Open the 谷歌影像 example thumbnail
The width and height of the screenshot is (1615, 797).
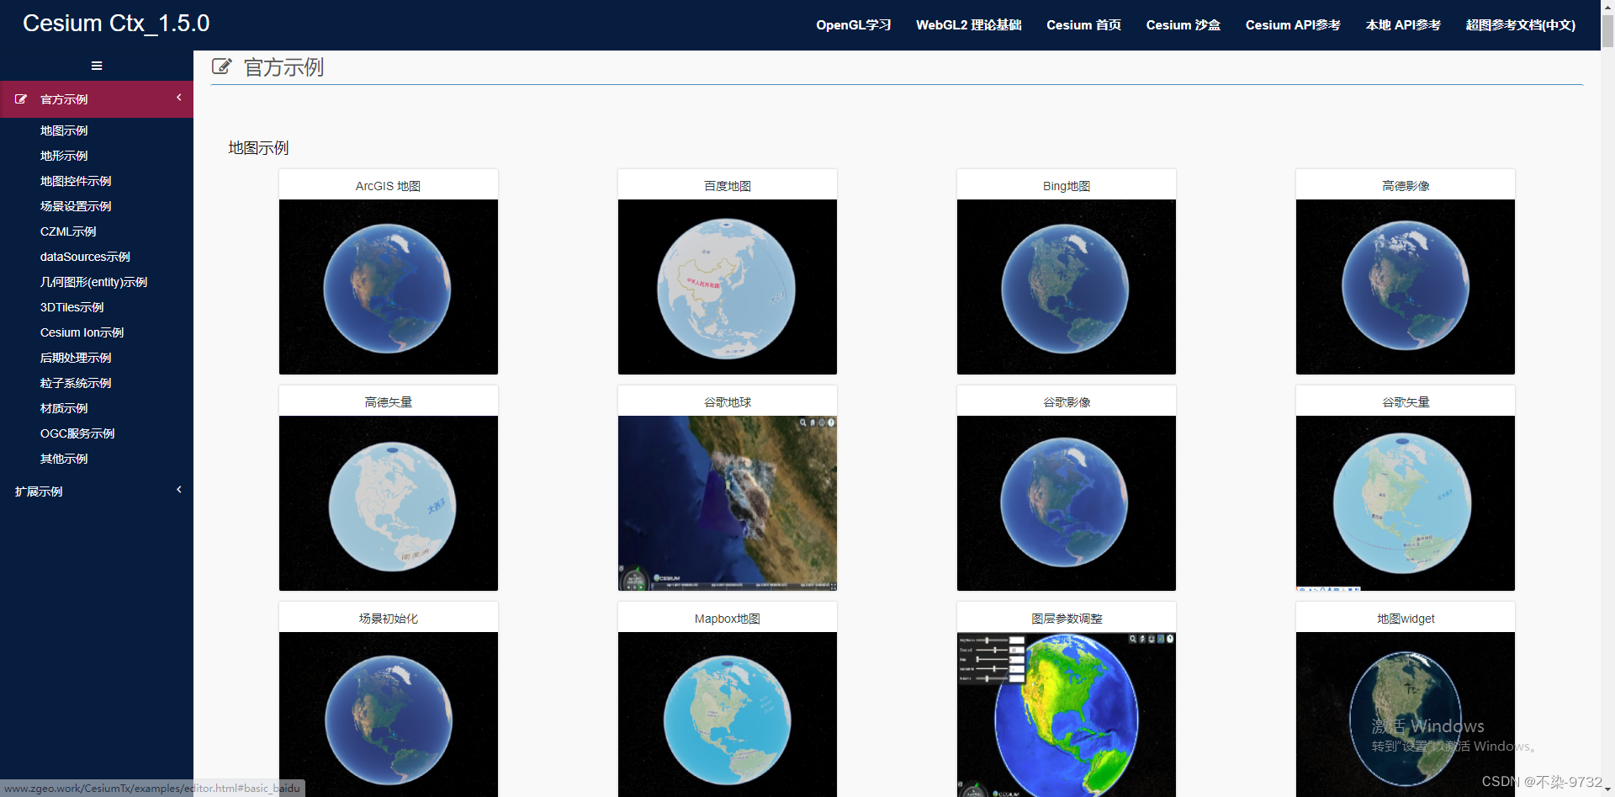click(1067, 503)
